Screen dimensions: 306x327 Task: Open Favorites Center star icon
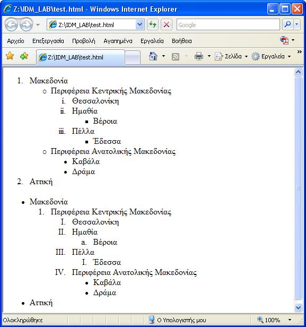[10, 56]
